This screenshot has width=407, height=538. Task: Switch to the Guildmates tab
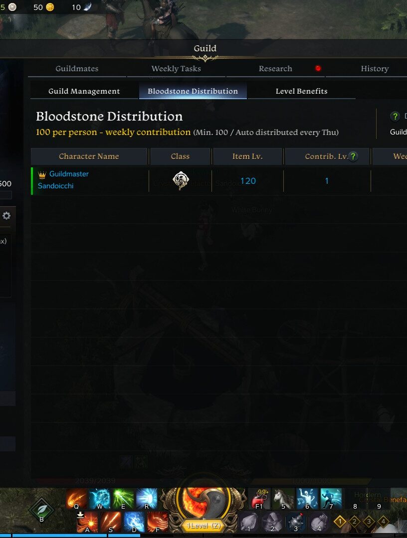coord(77,69)
